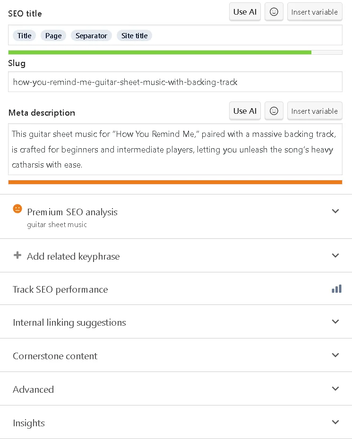352x439 pixels.
Task: Expand Add related keyphrase section
Action: pyautogui.click(x=335, y=256)
